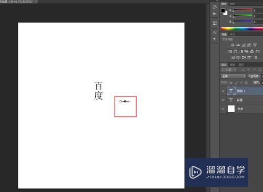Open the History panel icon
263x192 pixels.
click(x=215, y=7)
